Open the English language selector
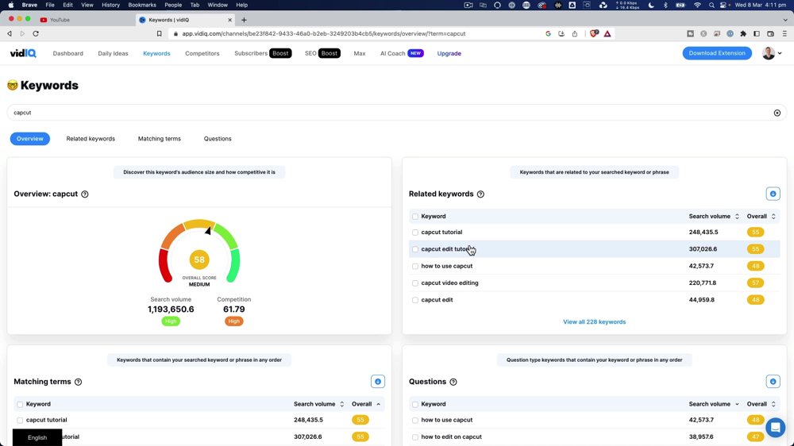794x446 pixels. [x=37, y=437]
